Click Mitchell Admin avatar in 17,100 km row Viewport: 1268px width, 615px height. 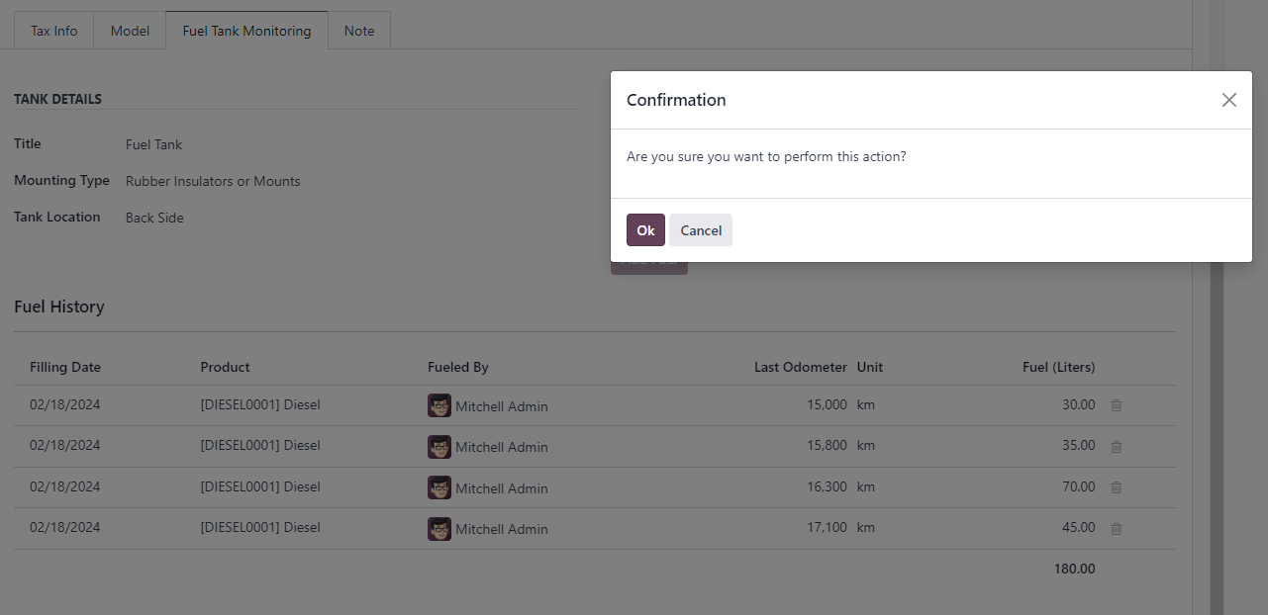pos(439,529)
